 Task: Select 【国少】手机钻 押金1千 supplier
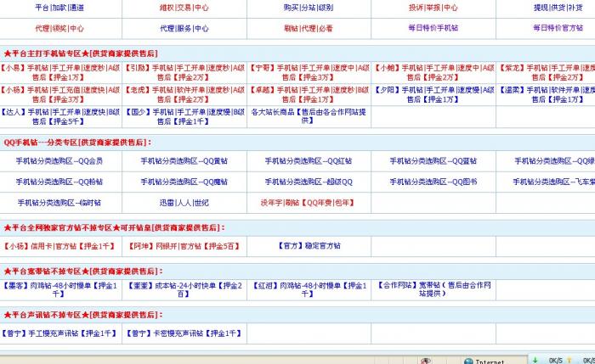point(184,116)
